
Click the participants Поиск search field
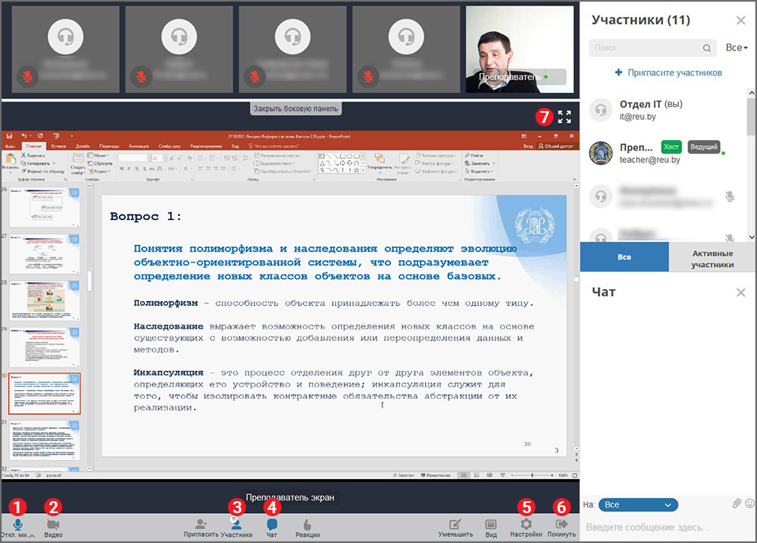(x=647, y=48)
